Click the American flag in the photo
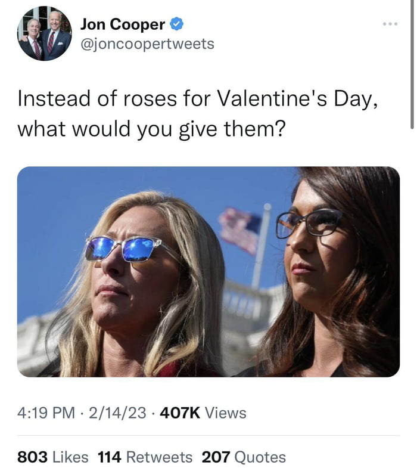Viewport: 417px width, 471px height. tap(239, 228)
